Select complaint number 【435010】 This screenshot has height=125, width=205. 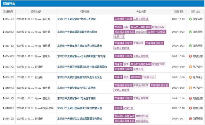(8, 77)
